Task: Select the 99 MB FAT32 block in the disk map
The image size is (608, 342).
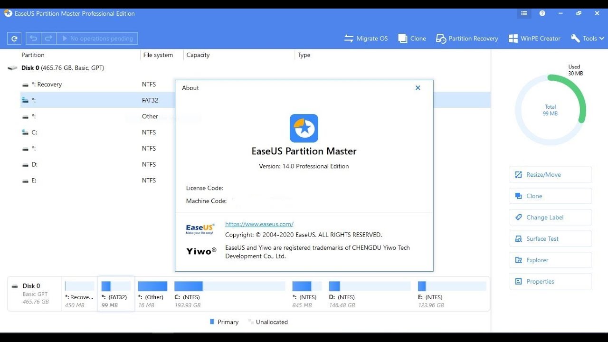Action: (x=116, y=294)
